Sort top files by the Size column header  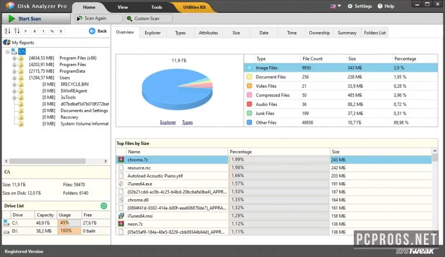pyautogui.click(x=380, y=152)
